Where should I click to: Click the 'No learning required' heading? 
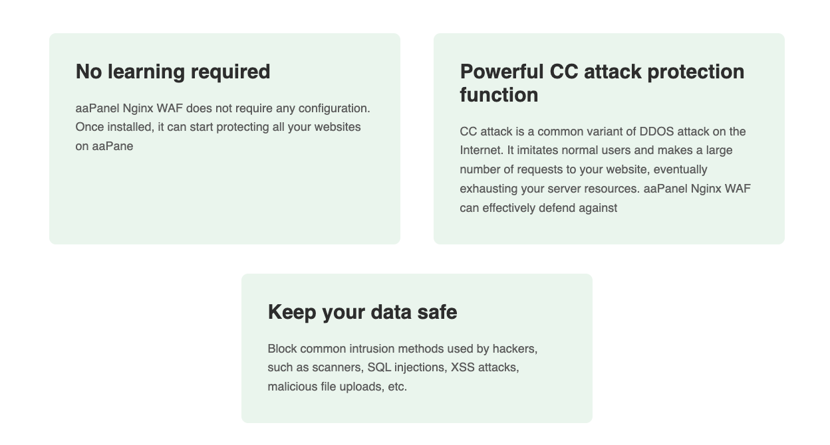point(173,72)
